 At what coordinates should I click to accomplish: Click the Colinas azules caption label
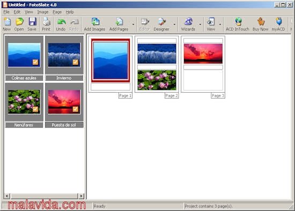[24, 78]
